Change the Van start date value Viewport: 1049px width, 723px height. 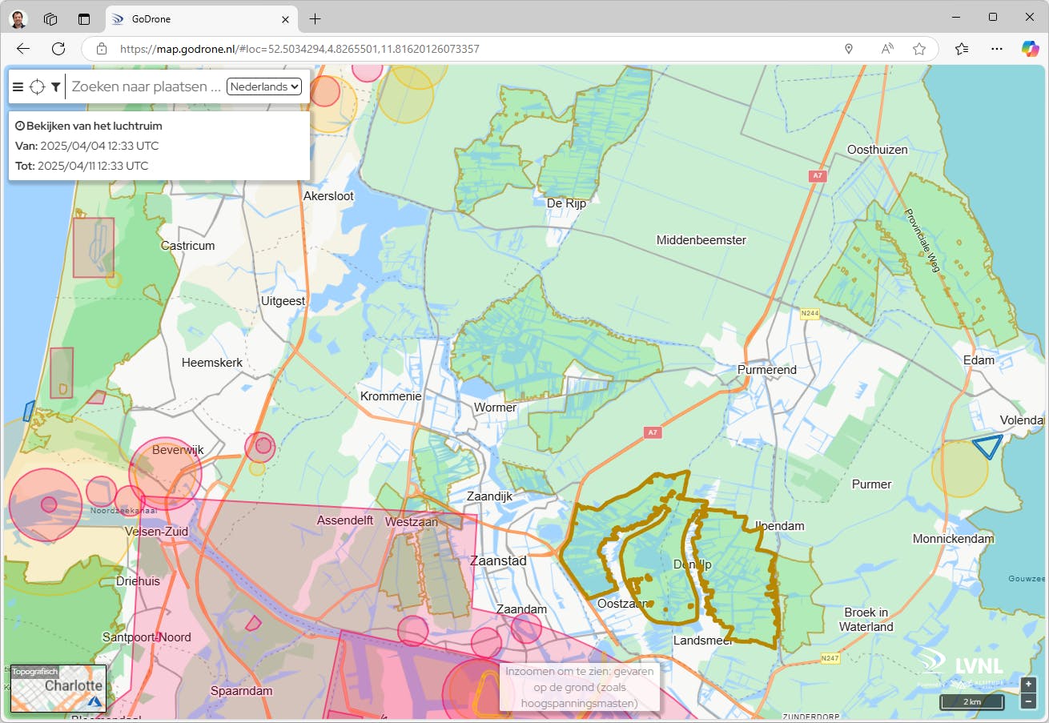click(99, 146)
